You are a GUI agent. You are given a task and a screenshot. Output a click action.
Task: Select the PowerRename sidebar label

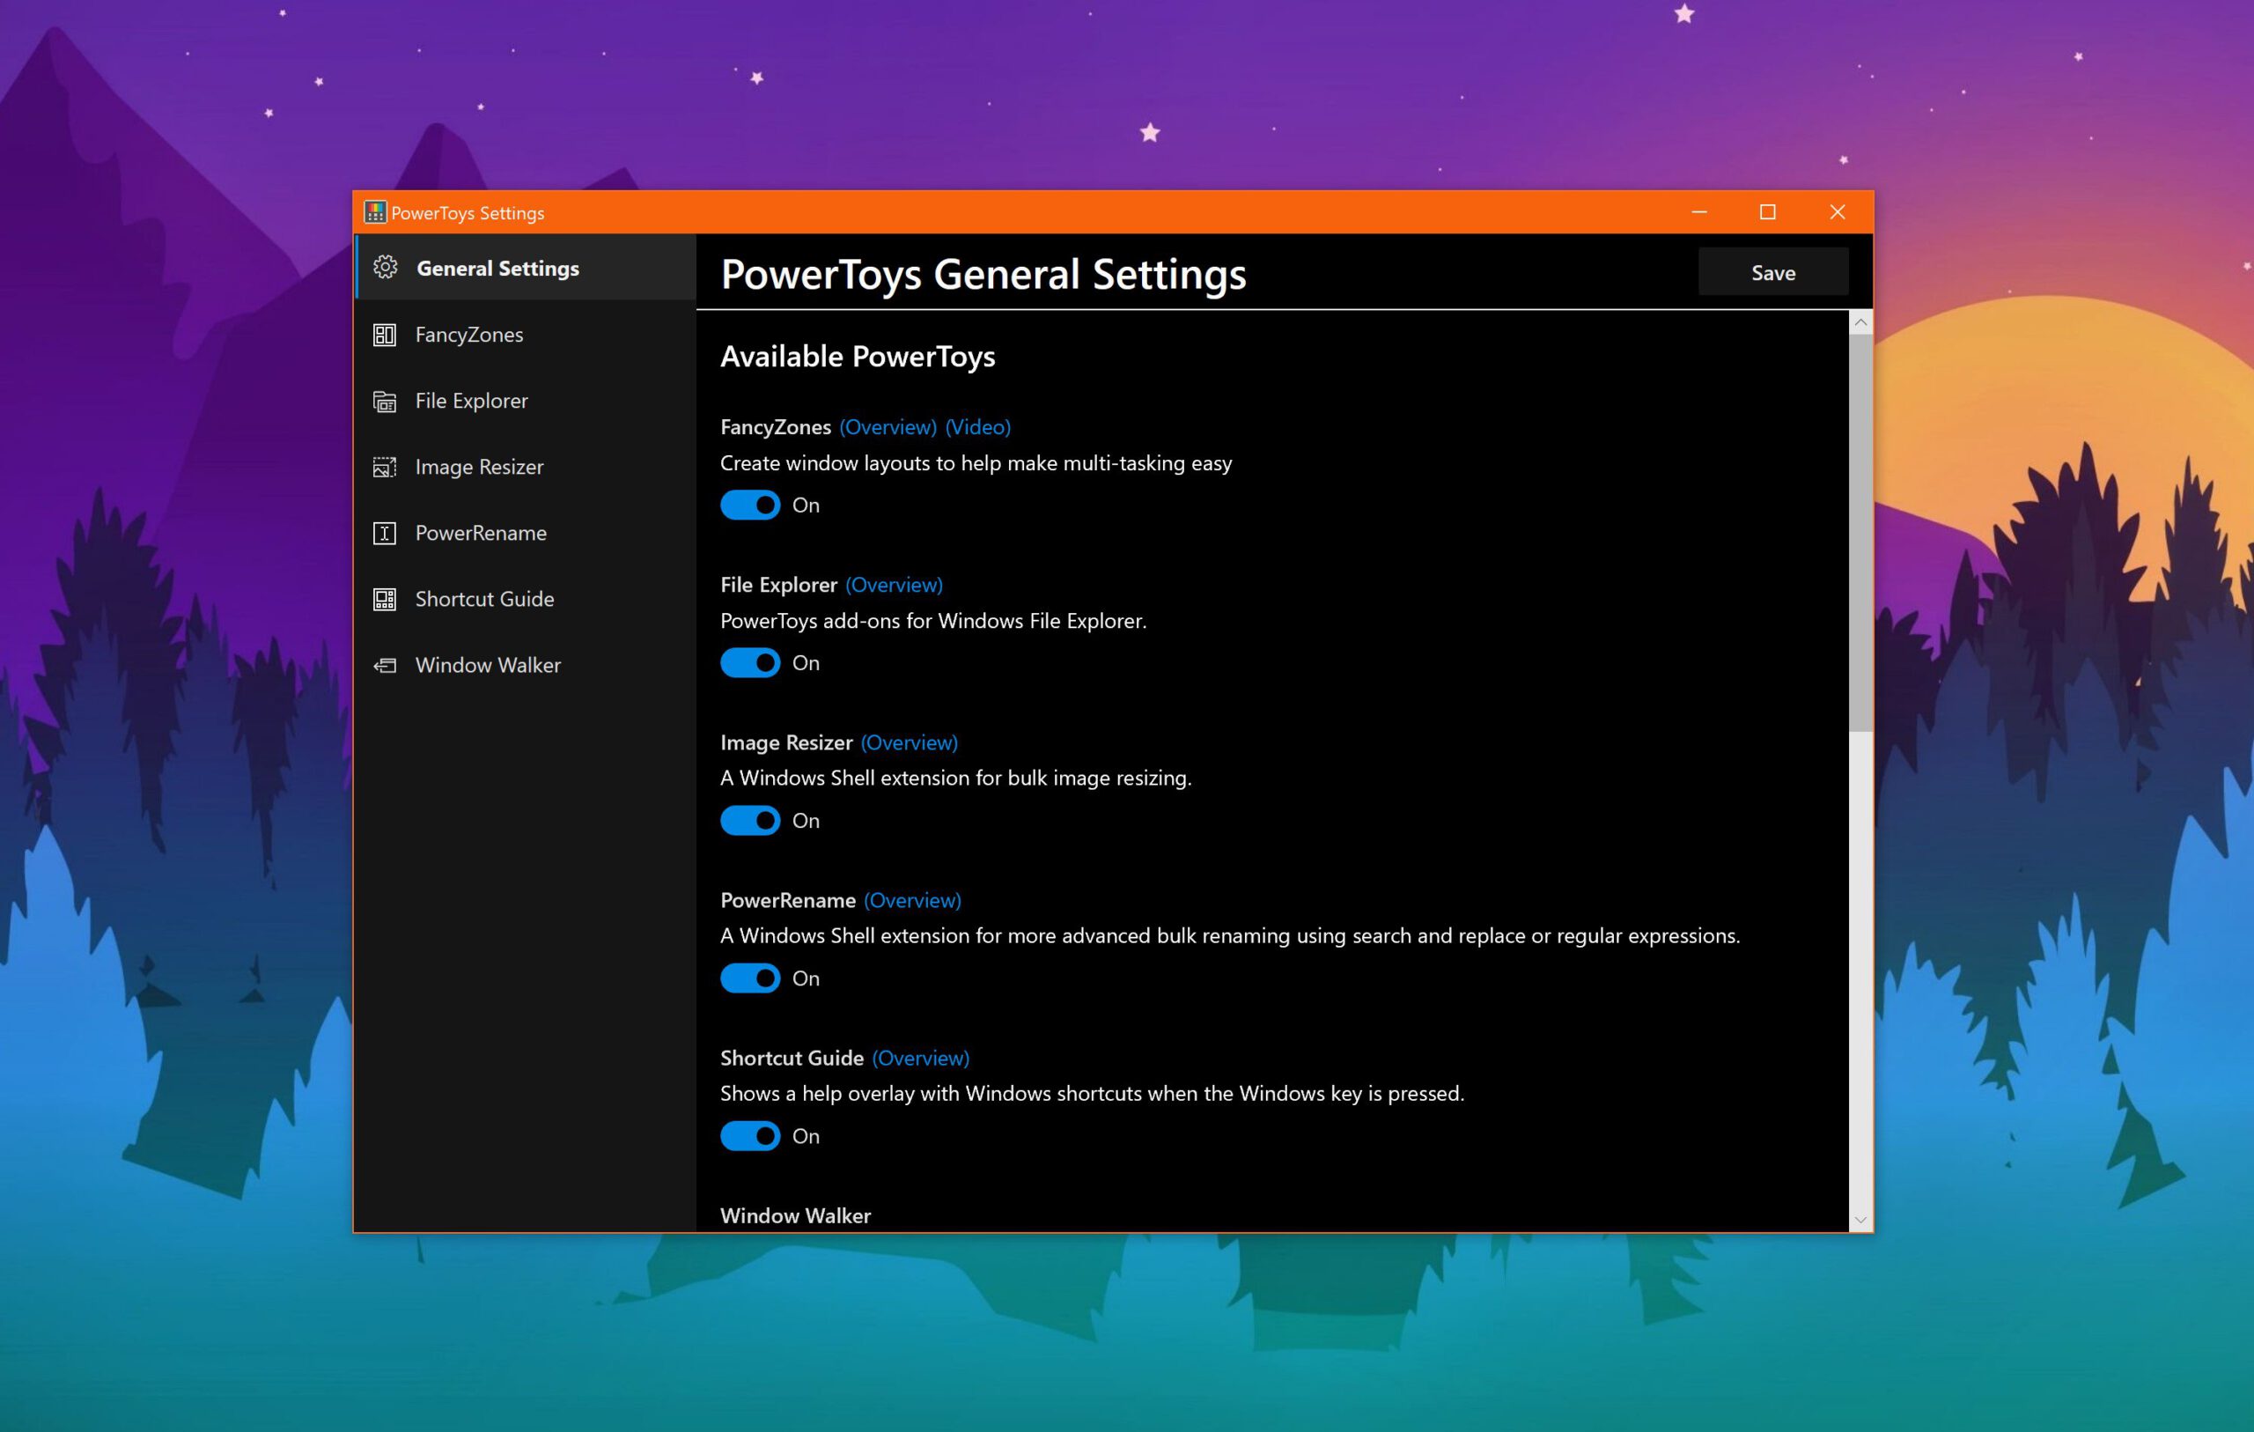[x=481, y=533]
